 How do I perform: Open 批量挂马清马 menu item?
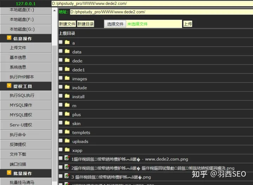tap(26, 182)
